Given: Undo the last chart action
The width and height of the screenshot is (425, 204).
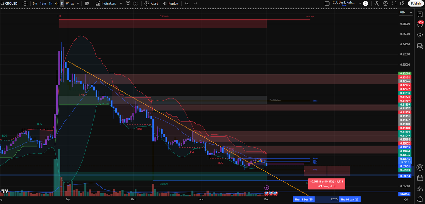Looking at the screenshot, I should [187, 3].
